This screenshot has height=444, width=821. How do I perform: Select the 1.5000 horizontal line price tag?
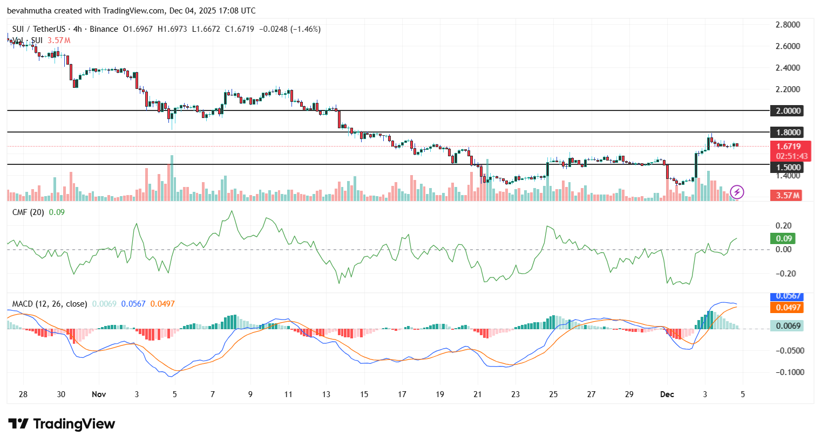[x=788, y=168]
